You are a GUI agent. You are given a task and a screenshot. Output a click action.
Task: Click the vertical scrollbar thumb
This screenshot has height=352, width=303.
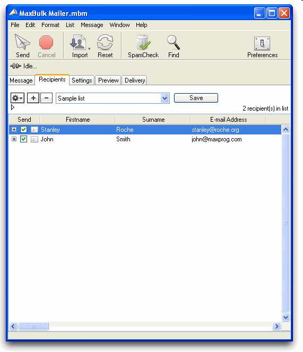[x=285, y=223]
